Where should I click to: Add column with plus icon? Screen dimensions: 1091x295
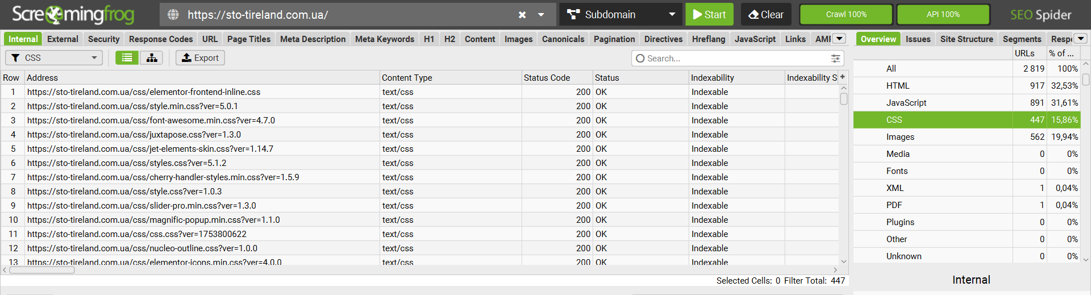tap(843, 77)
